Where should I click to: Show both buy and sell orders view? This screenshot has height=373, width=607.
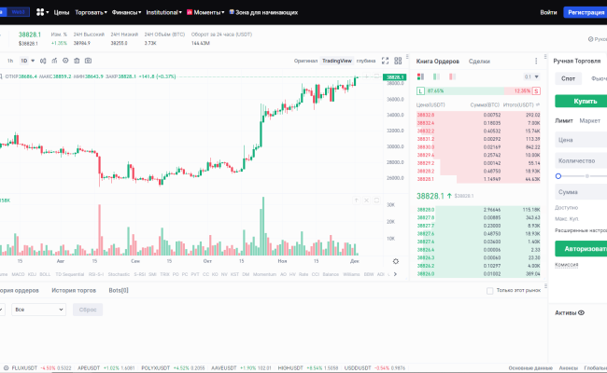click(x=419, y=76)
